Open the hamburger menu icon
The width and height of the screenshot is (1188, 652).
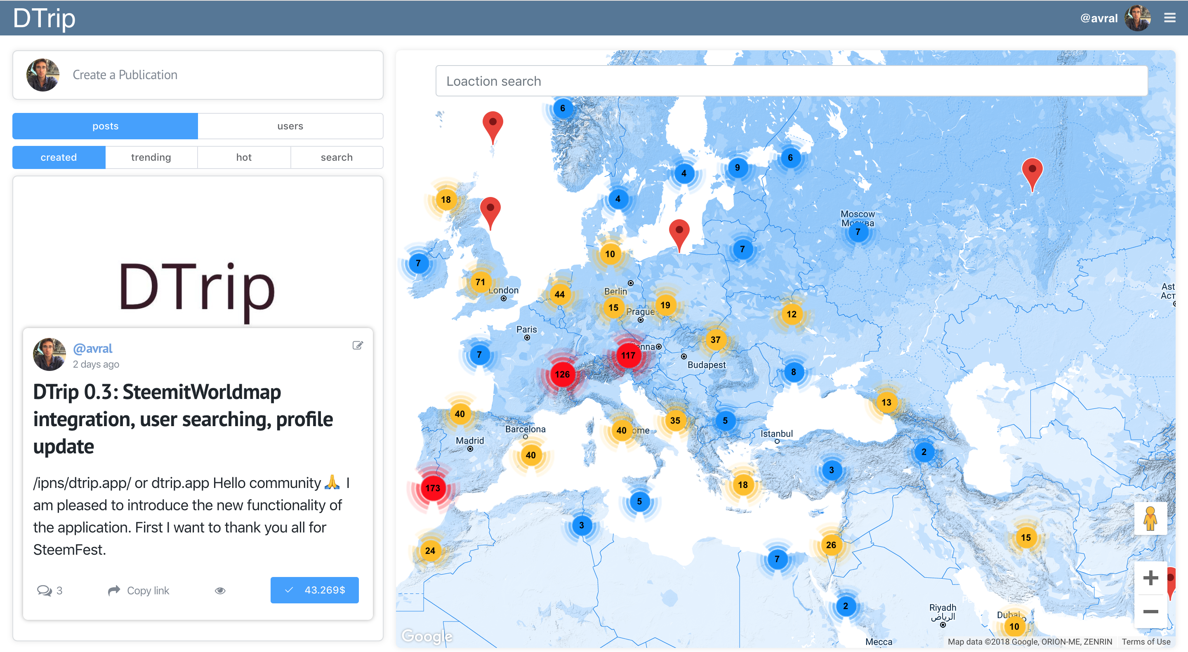pos(1169,18)
